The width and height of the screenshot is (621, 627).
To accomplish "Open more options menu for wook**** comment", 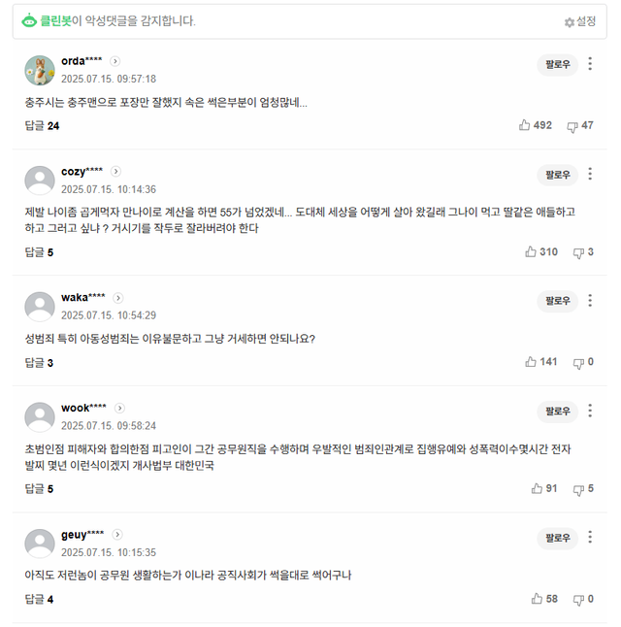I will (x=590, y=412).
